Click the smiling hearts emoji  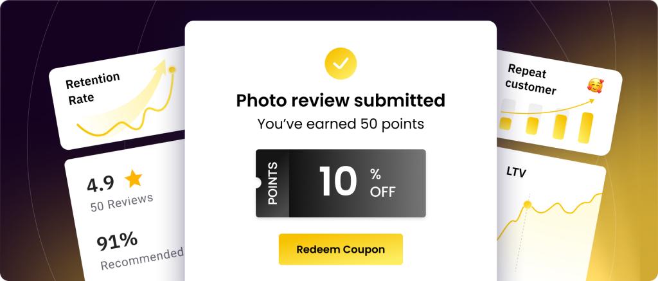click(x=595, y=86)
